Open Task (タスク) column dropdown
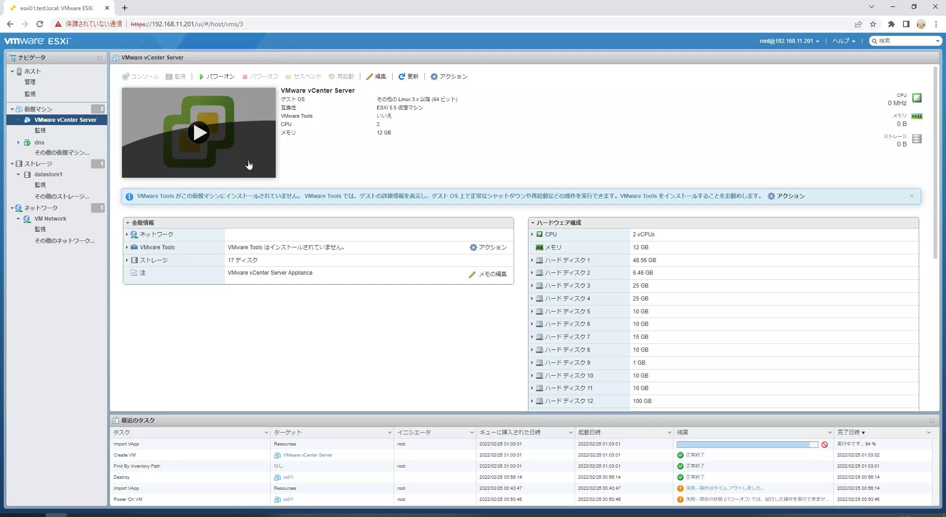The height and width of the screenshot is (517, 946). [x=266, y=433]
